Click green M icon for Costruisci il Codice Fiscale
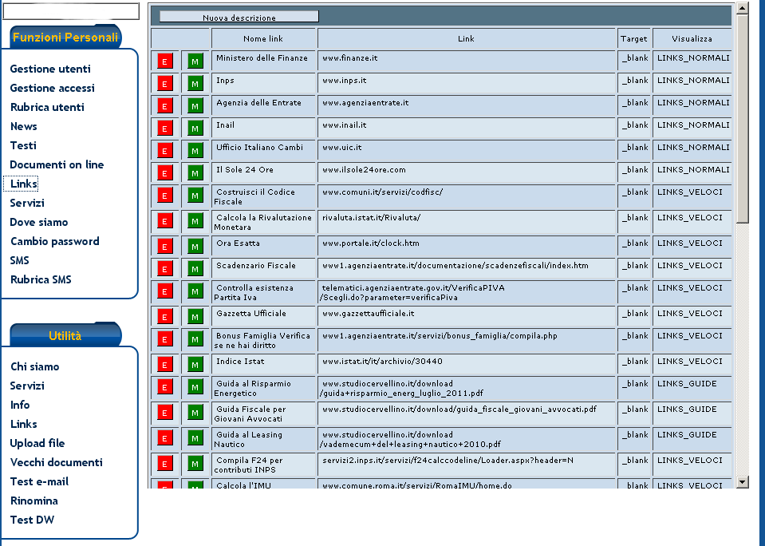This screenshot has height=546, width=765. (195, 196)
